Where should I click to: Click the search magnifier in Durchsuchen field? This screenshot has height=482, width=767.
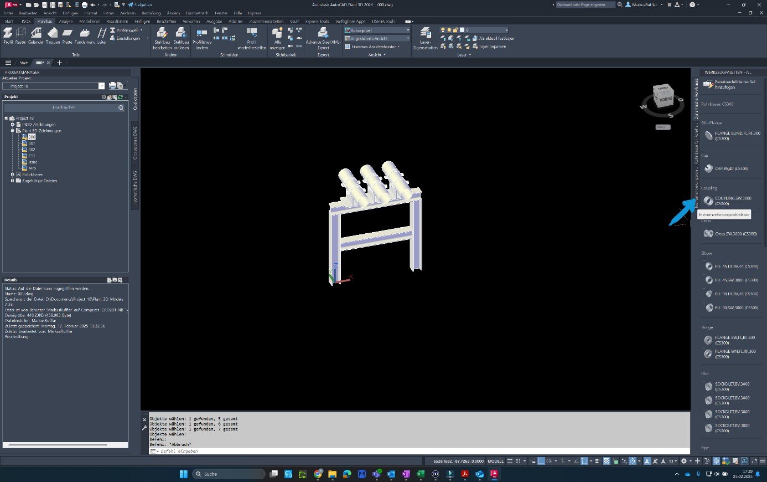pyautogui.click(x=121, y=107)
